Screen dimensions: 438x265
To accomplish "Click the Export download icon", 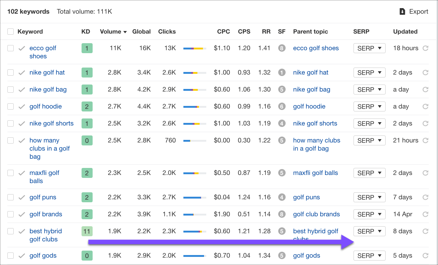I will (402, 11).
